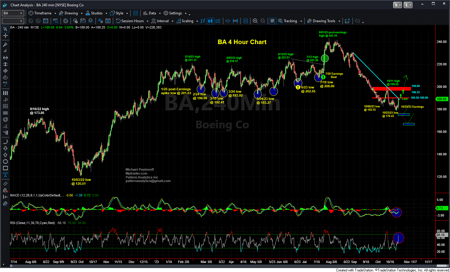The image size is (450, 272).
Task: Click the Drawing Tools button
Action: click(321, 21)
